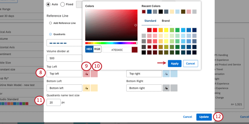This screenshot has height=124, width=249.
Task: Open the dashed line style dropdown
Action: click(x=64, y=43)
